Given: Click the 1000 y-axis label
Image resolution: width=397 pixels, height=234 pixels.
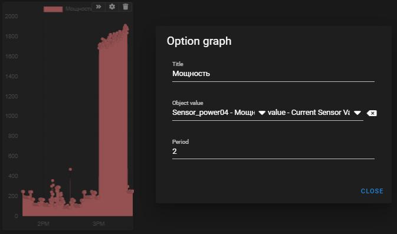Looking at the screenshot, I should [x=11, y=116].
